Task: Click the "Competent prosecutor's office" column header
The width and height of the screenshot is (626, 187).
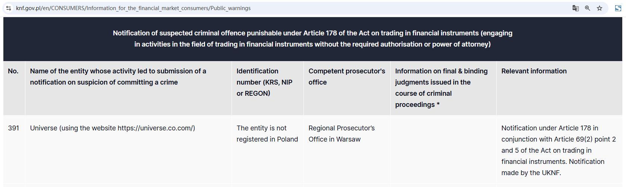Action: 346,77
